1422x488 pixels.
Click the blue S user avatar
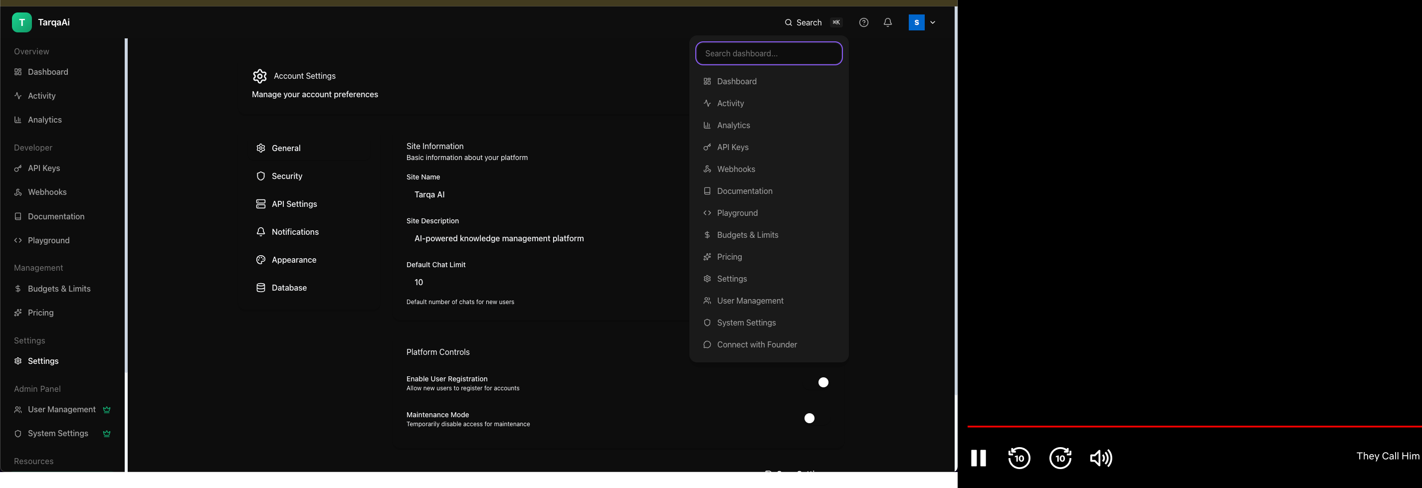(x=916, y=22)
